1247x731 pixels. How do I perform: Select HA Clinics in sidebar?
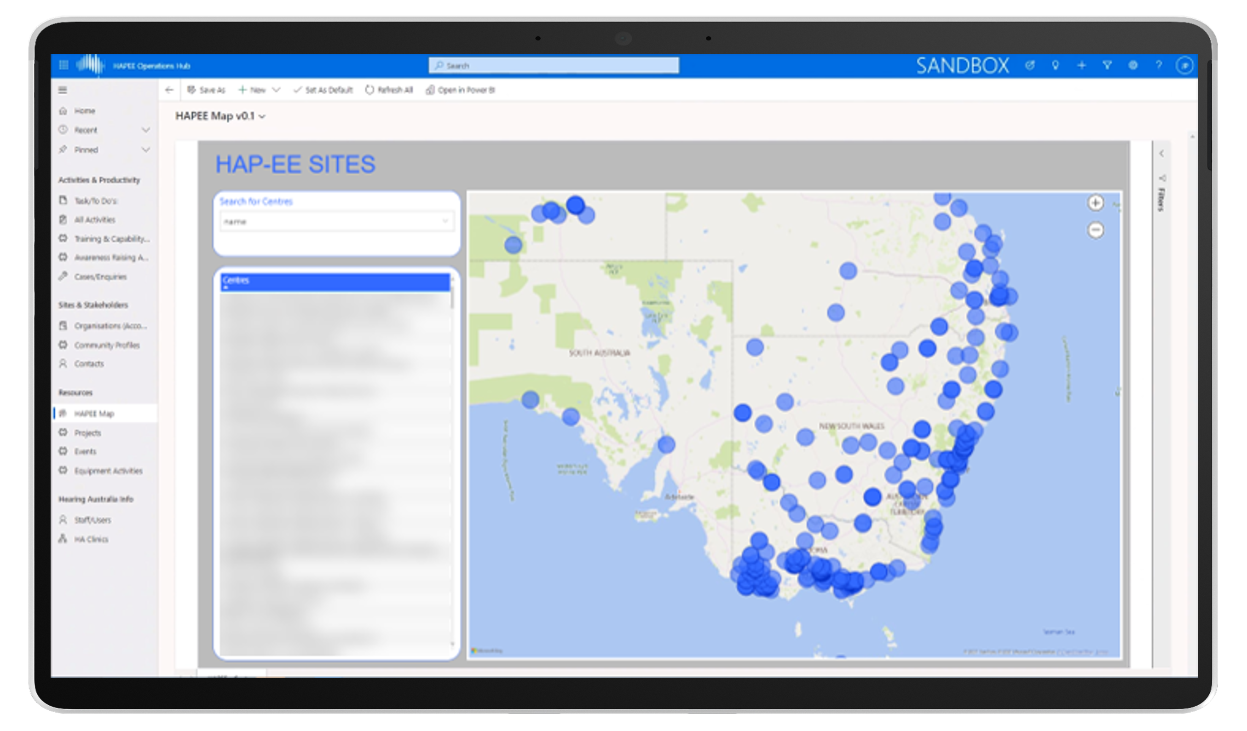(91, 539)
